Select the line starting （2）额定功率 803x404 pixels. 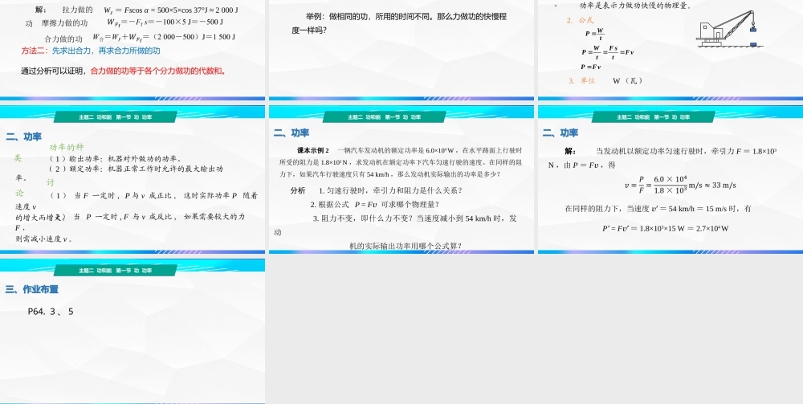pos(136,169)
